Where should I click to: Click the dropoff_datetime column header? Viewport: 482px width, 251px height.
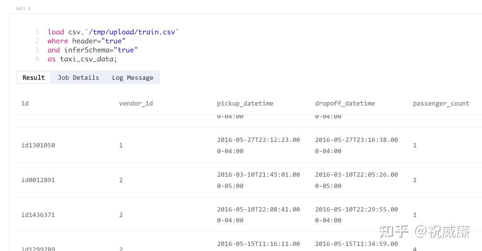coord(345,103)
